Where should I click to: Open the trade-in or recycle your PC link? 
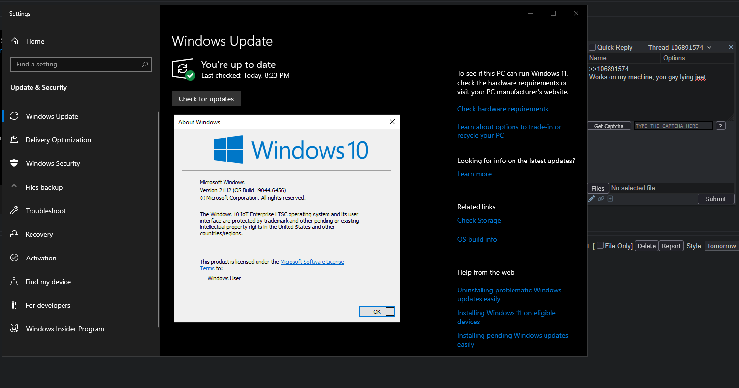[x=509, y=131]
